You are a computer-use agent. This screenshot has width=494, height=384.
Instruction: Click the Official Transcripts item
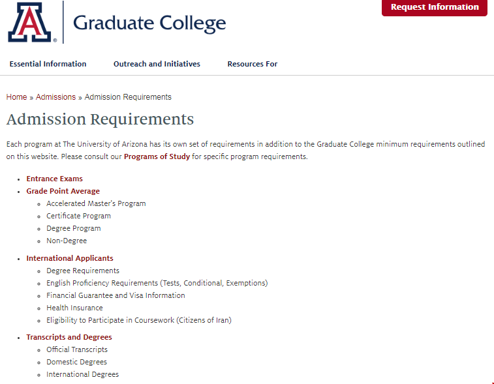pyautogui.click(x=77, y=349)
